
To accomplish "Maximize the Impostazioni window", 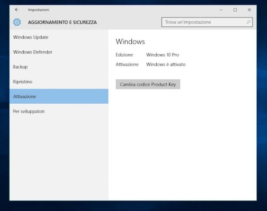I will click(x=235, y=10).
